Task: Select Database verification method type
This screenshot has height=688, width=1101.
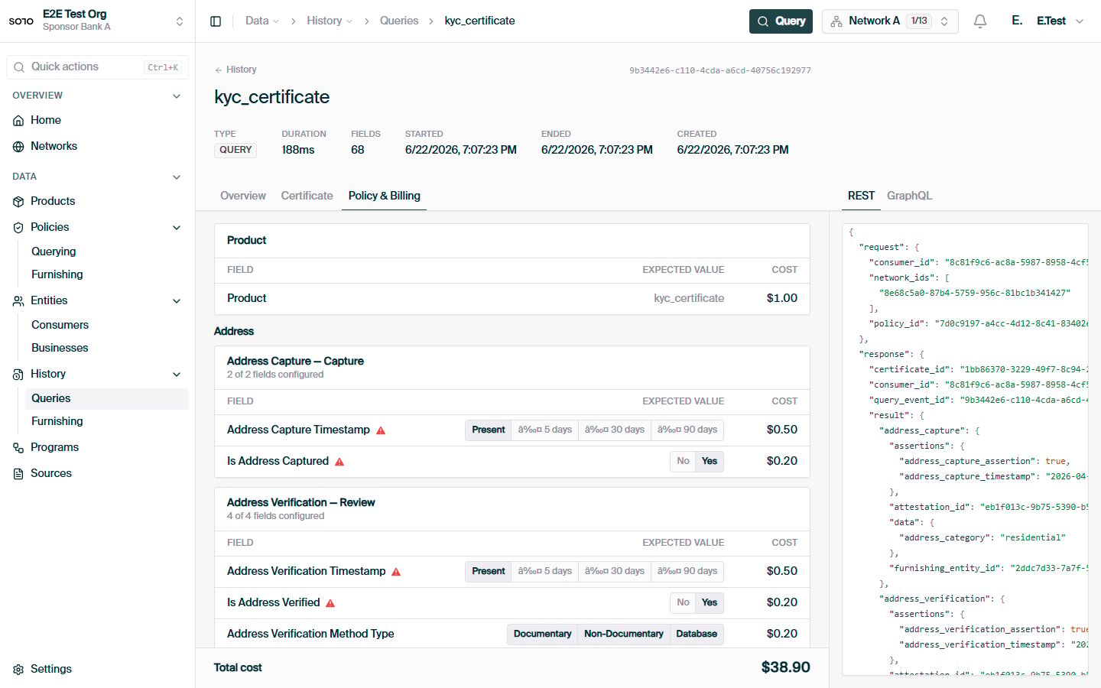Action: coord(697,634)
